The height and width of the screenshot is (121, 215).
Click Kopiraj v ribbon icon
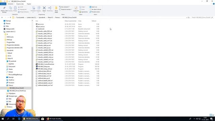39,8
